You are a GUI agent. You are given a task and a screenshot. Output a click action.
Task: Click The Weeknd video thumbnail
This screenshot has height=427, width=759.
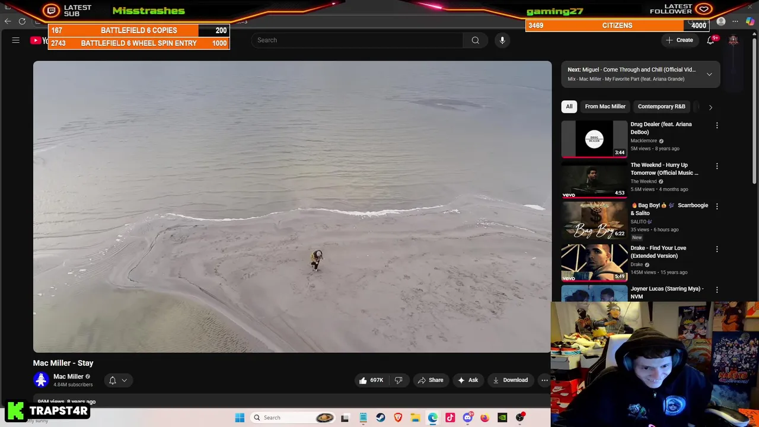coord(594,180)
